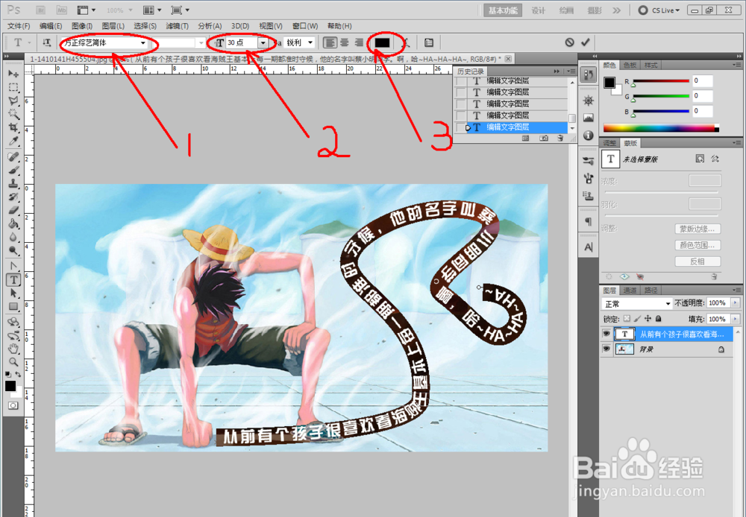Open the 窗口(W) menu
Viewport: 746px width, 517px height.
click(x=305, y=26)
